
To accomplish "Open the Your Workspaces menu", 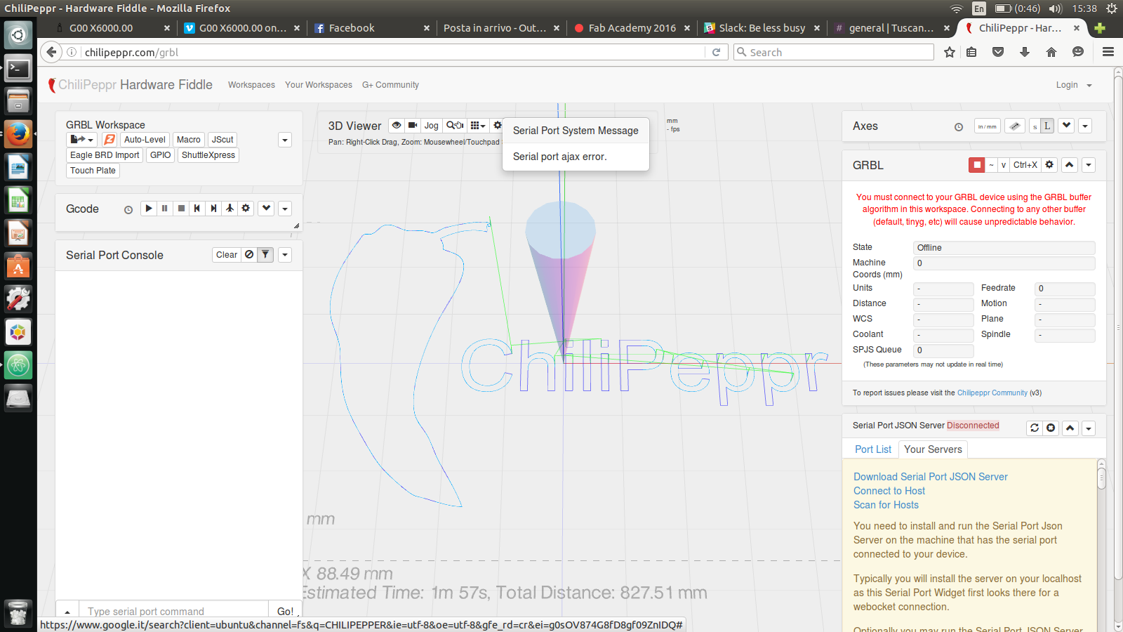I will (x=319, y=85).
